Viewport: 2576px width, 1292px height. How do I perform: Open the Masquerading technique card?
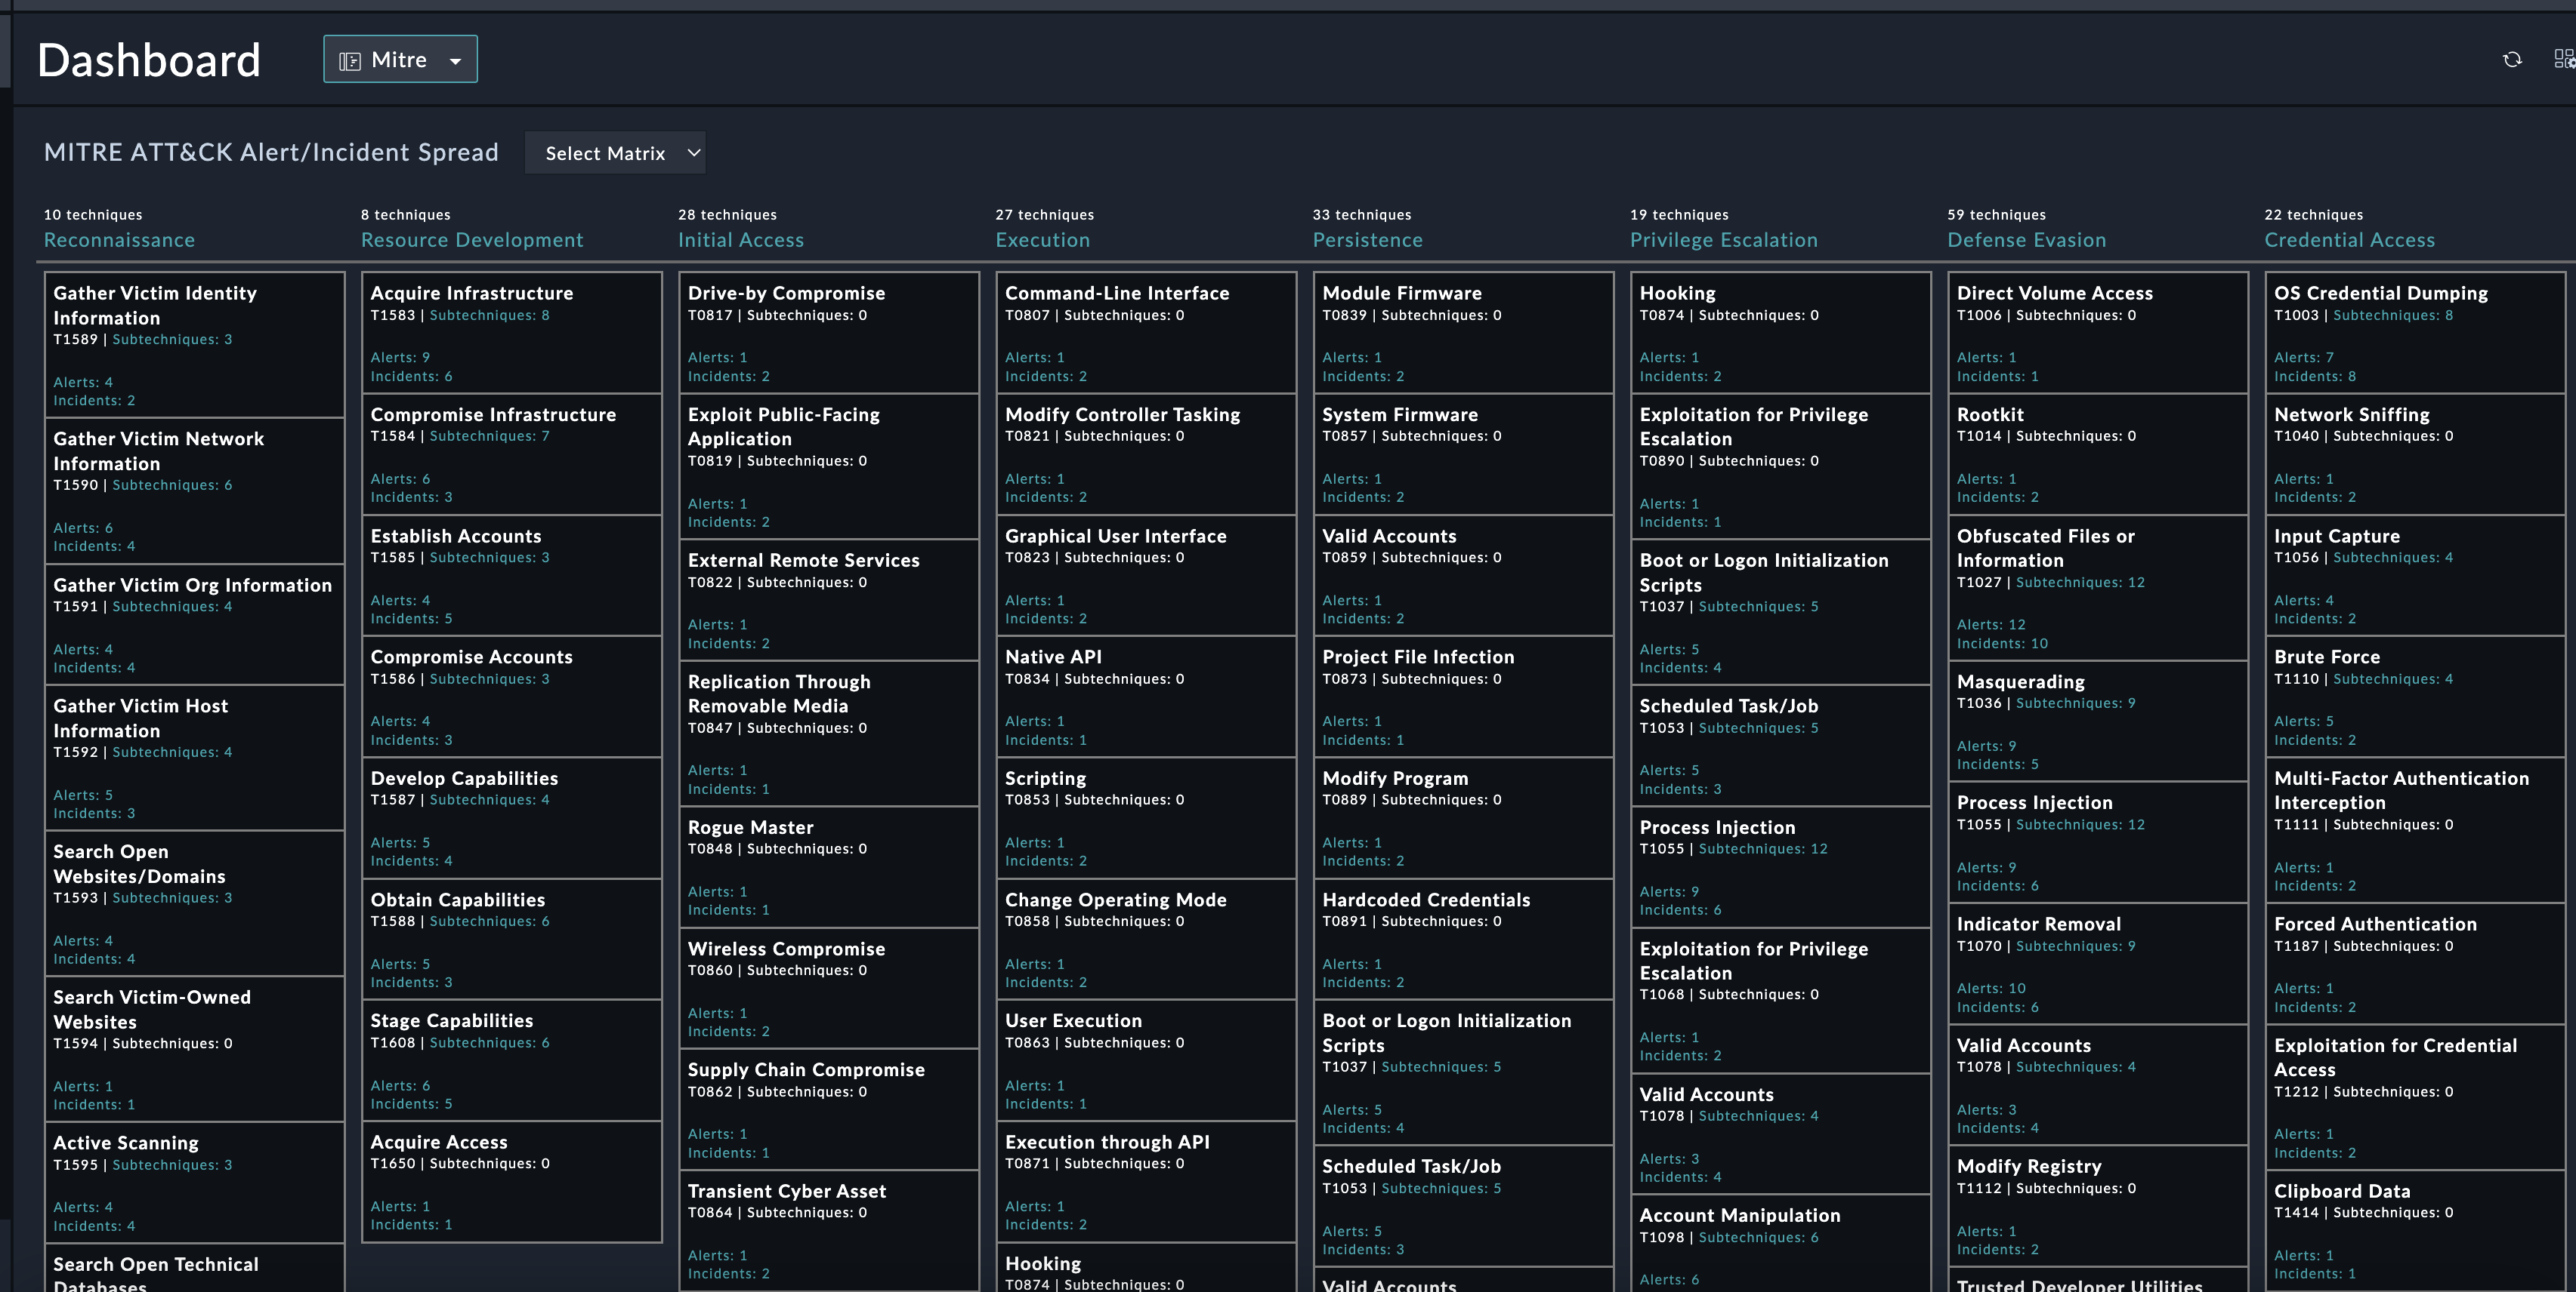2097,721
